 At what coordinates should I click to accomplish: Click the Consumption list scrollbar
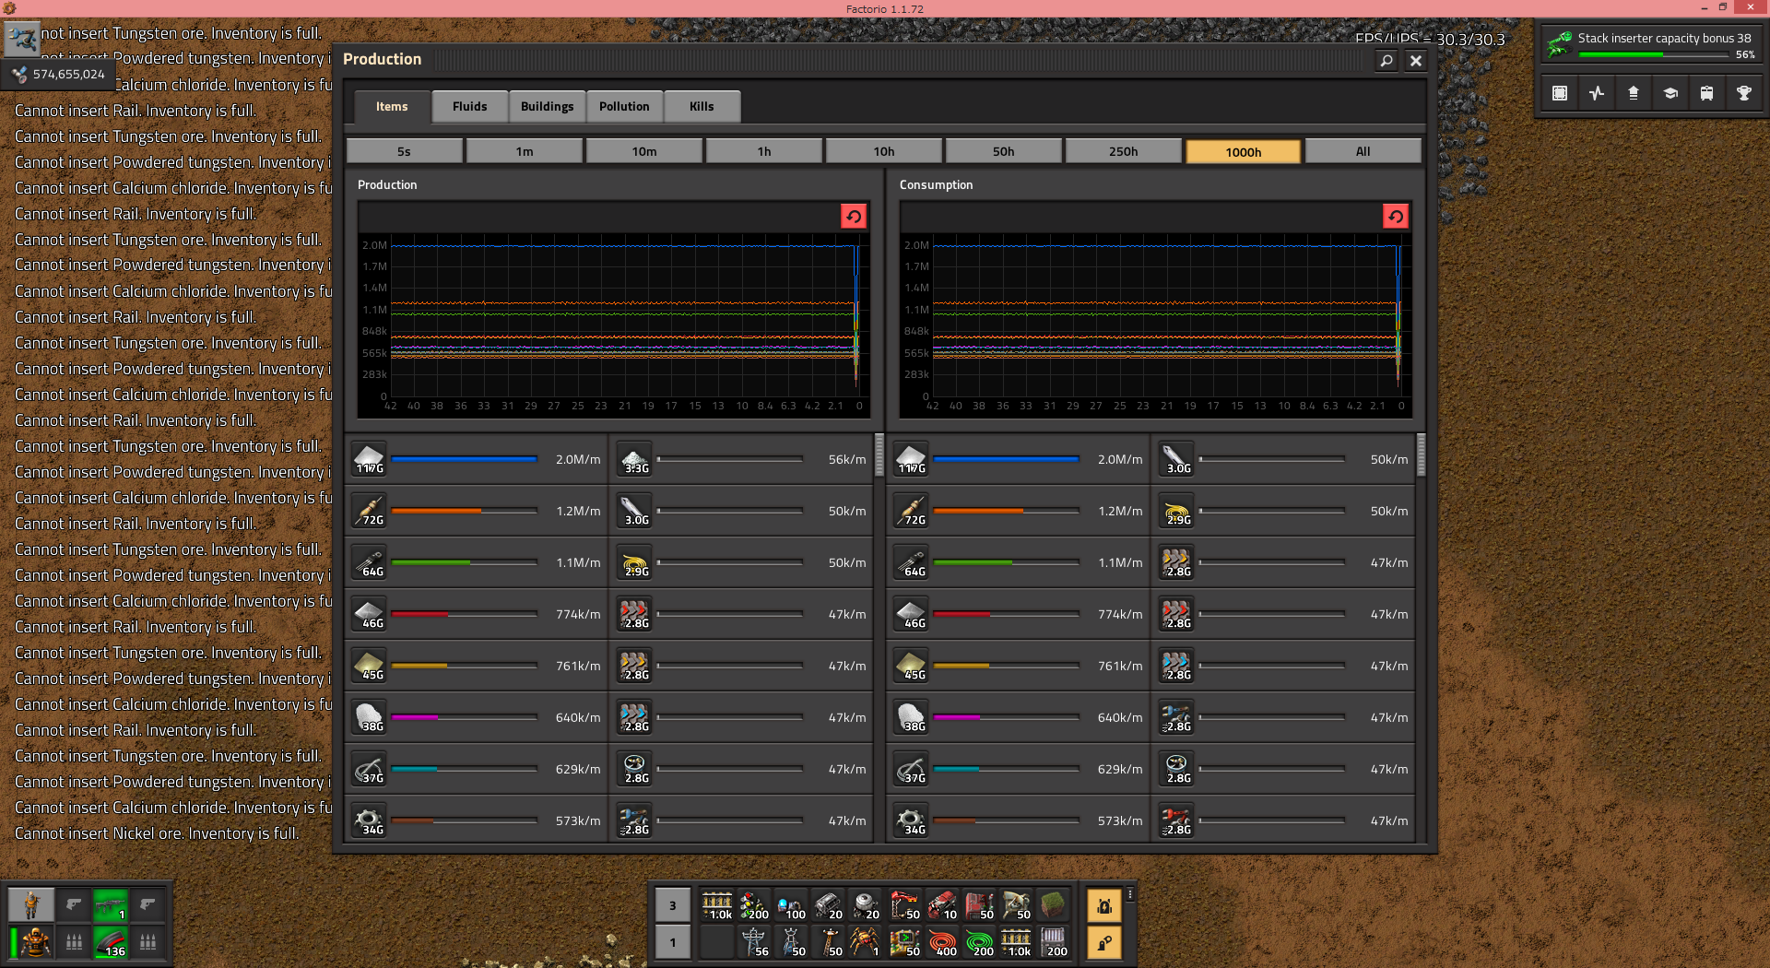point(1421,454)
